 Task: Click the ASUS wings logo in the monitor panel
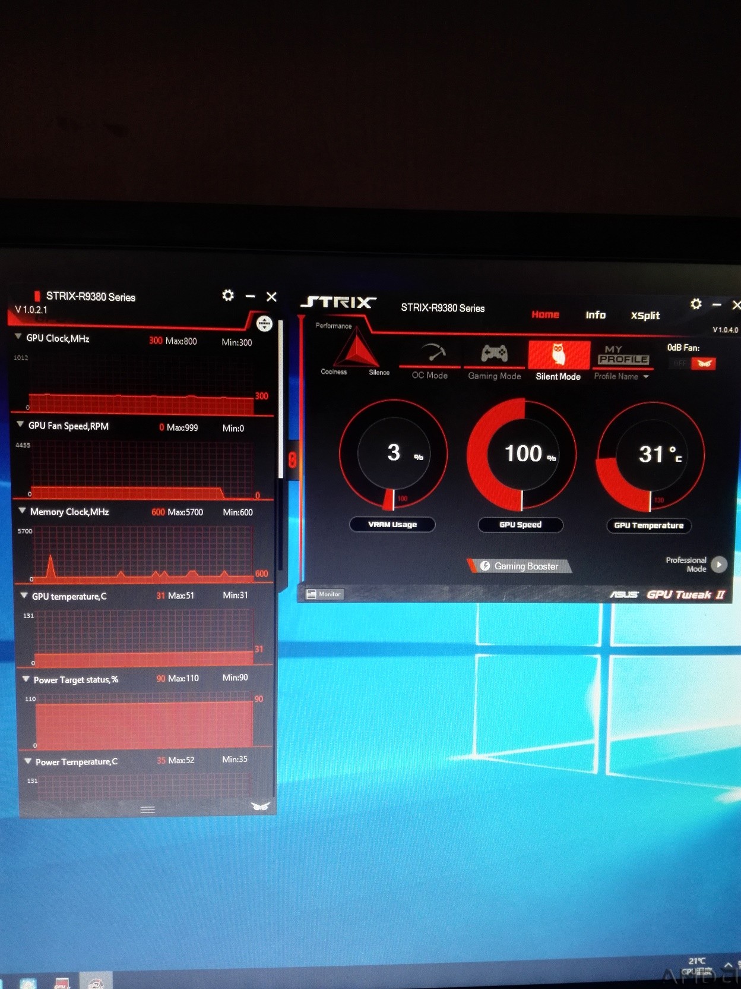[x=261, y=806]
